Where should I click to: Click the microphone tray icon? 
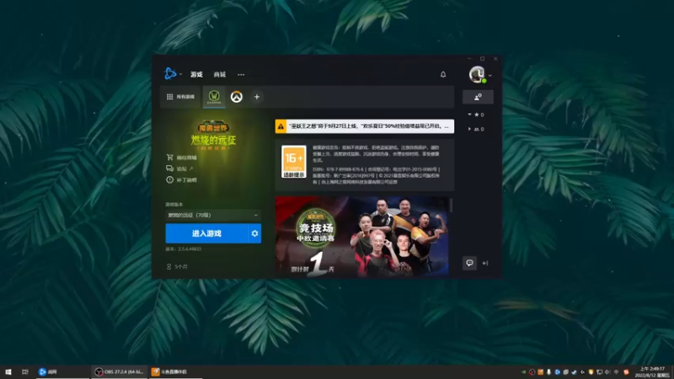549,372
